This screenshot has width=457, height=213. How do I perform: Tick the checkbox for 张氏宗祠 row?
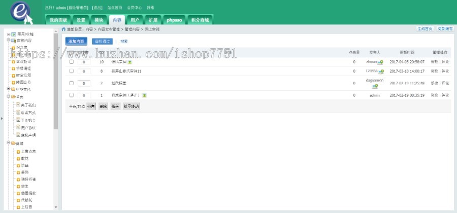point(72,62)
